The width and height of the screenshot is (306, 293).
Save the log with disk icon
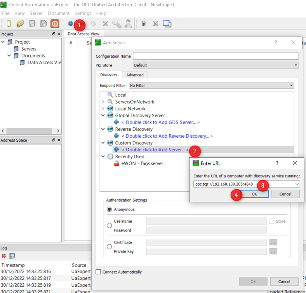click(12, 256)
